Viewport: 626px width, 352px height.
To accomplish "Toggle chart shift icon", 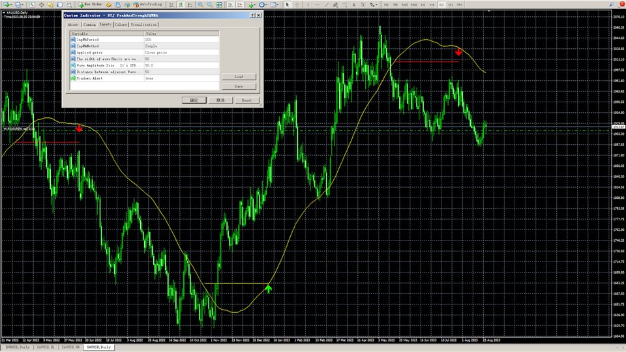I will click(x=239, y=5).
